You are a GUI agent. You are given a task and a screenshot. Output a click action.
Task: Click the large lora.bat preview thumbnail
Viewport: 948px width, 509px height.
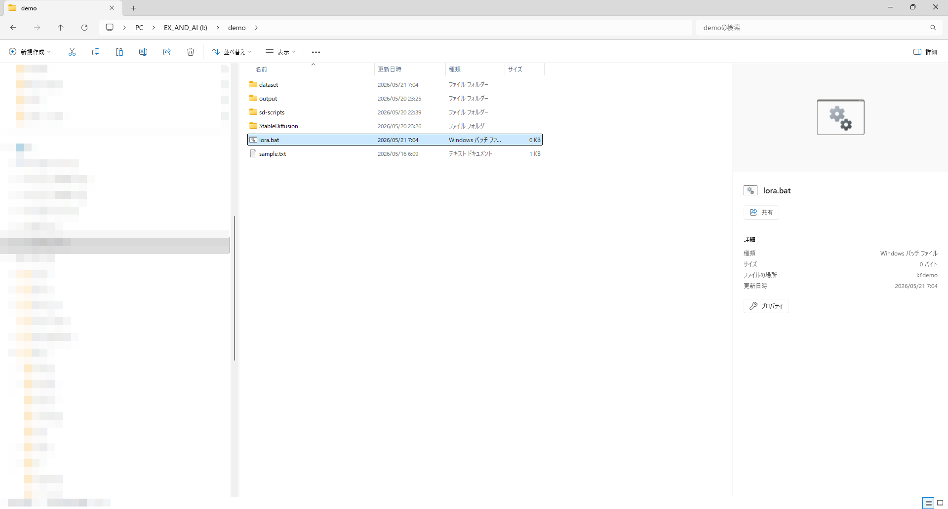[x=840, y=117]
